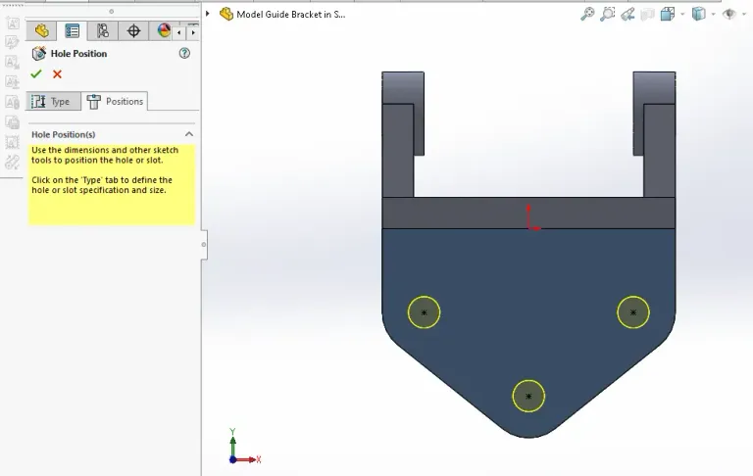
Task: Expand the Model Guide Bracket flyout tree
Action: point(209,15)
